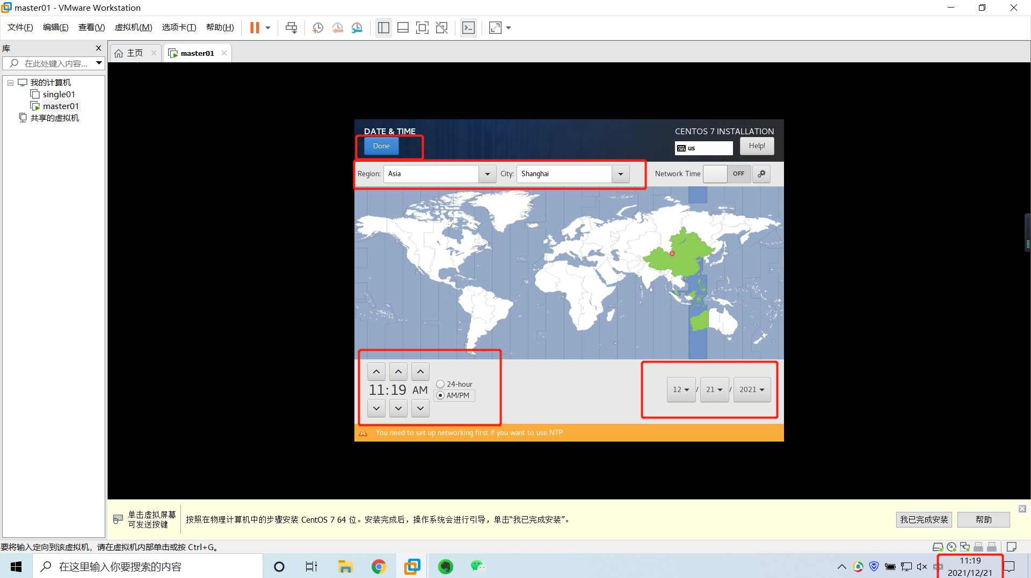Viewport: 1031px width, 578px height.
Task: Open the day dropdown showing 21
Action: click(714, 390)
